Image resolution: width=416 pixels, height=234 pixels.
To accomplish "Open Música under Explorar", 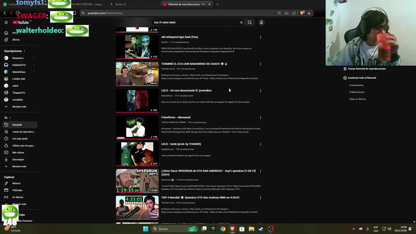I will click(19, 183).
